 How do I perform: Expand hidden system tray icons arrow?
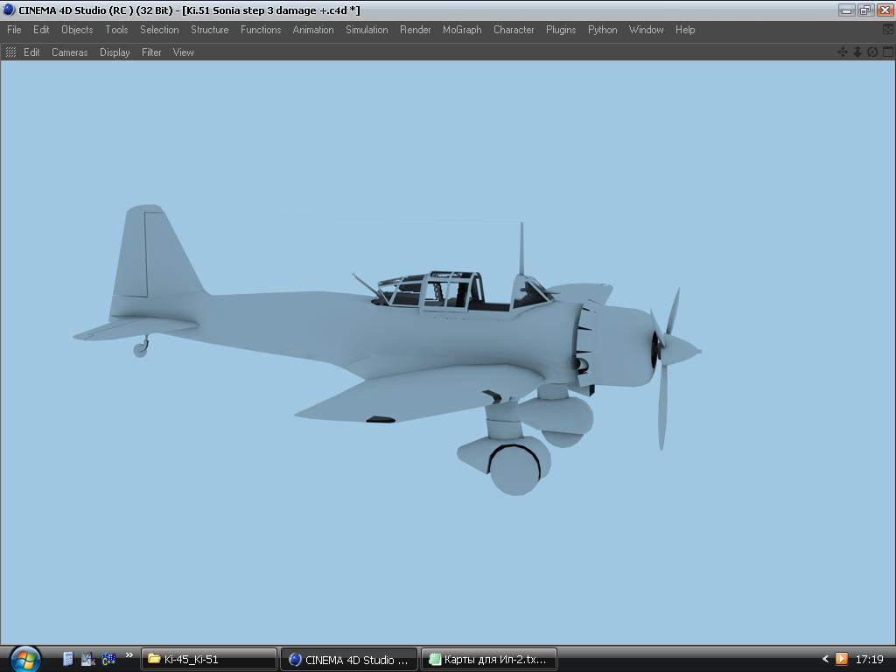click(x=824, y=659)
